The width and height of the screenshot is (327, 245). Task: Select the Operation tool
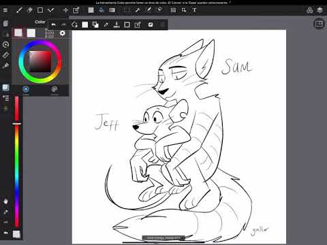tap(184, 10)
